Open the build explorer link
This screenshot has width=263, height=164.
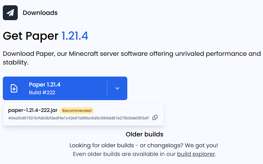tap(196, 154)
